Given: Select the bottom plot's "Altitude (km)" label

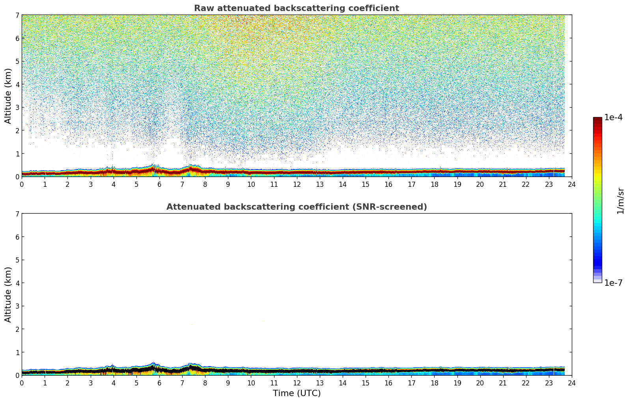Looking at the screenshot, I should point(8,294).
